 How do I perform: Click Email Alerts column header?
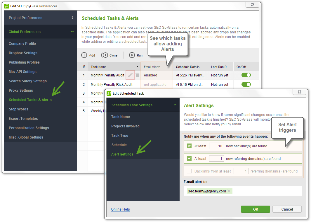pyautogui.click(x=157, y=67)
